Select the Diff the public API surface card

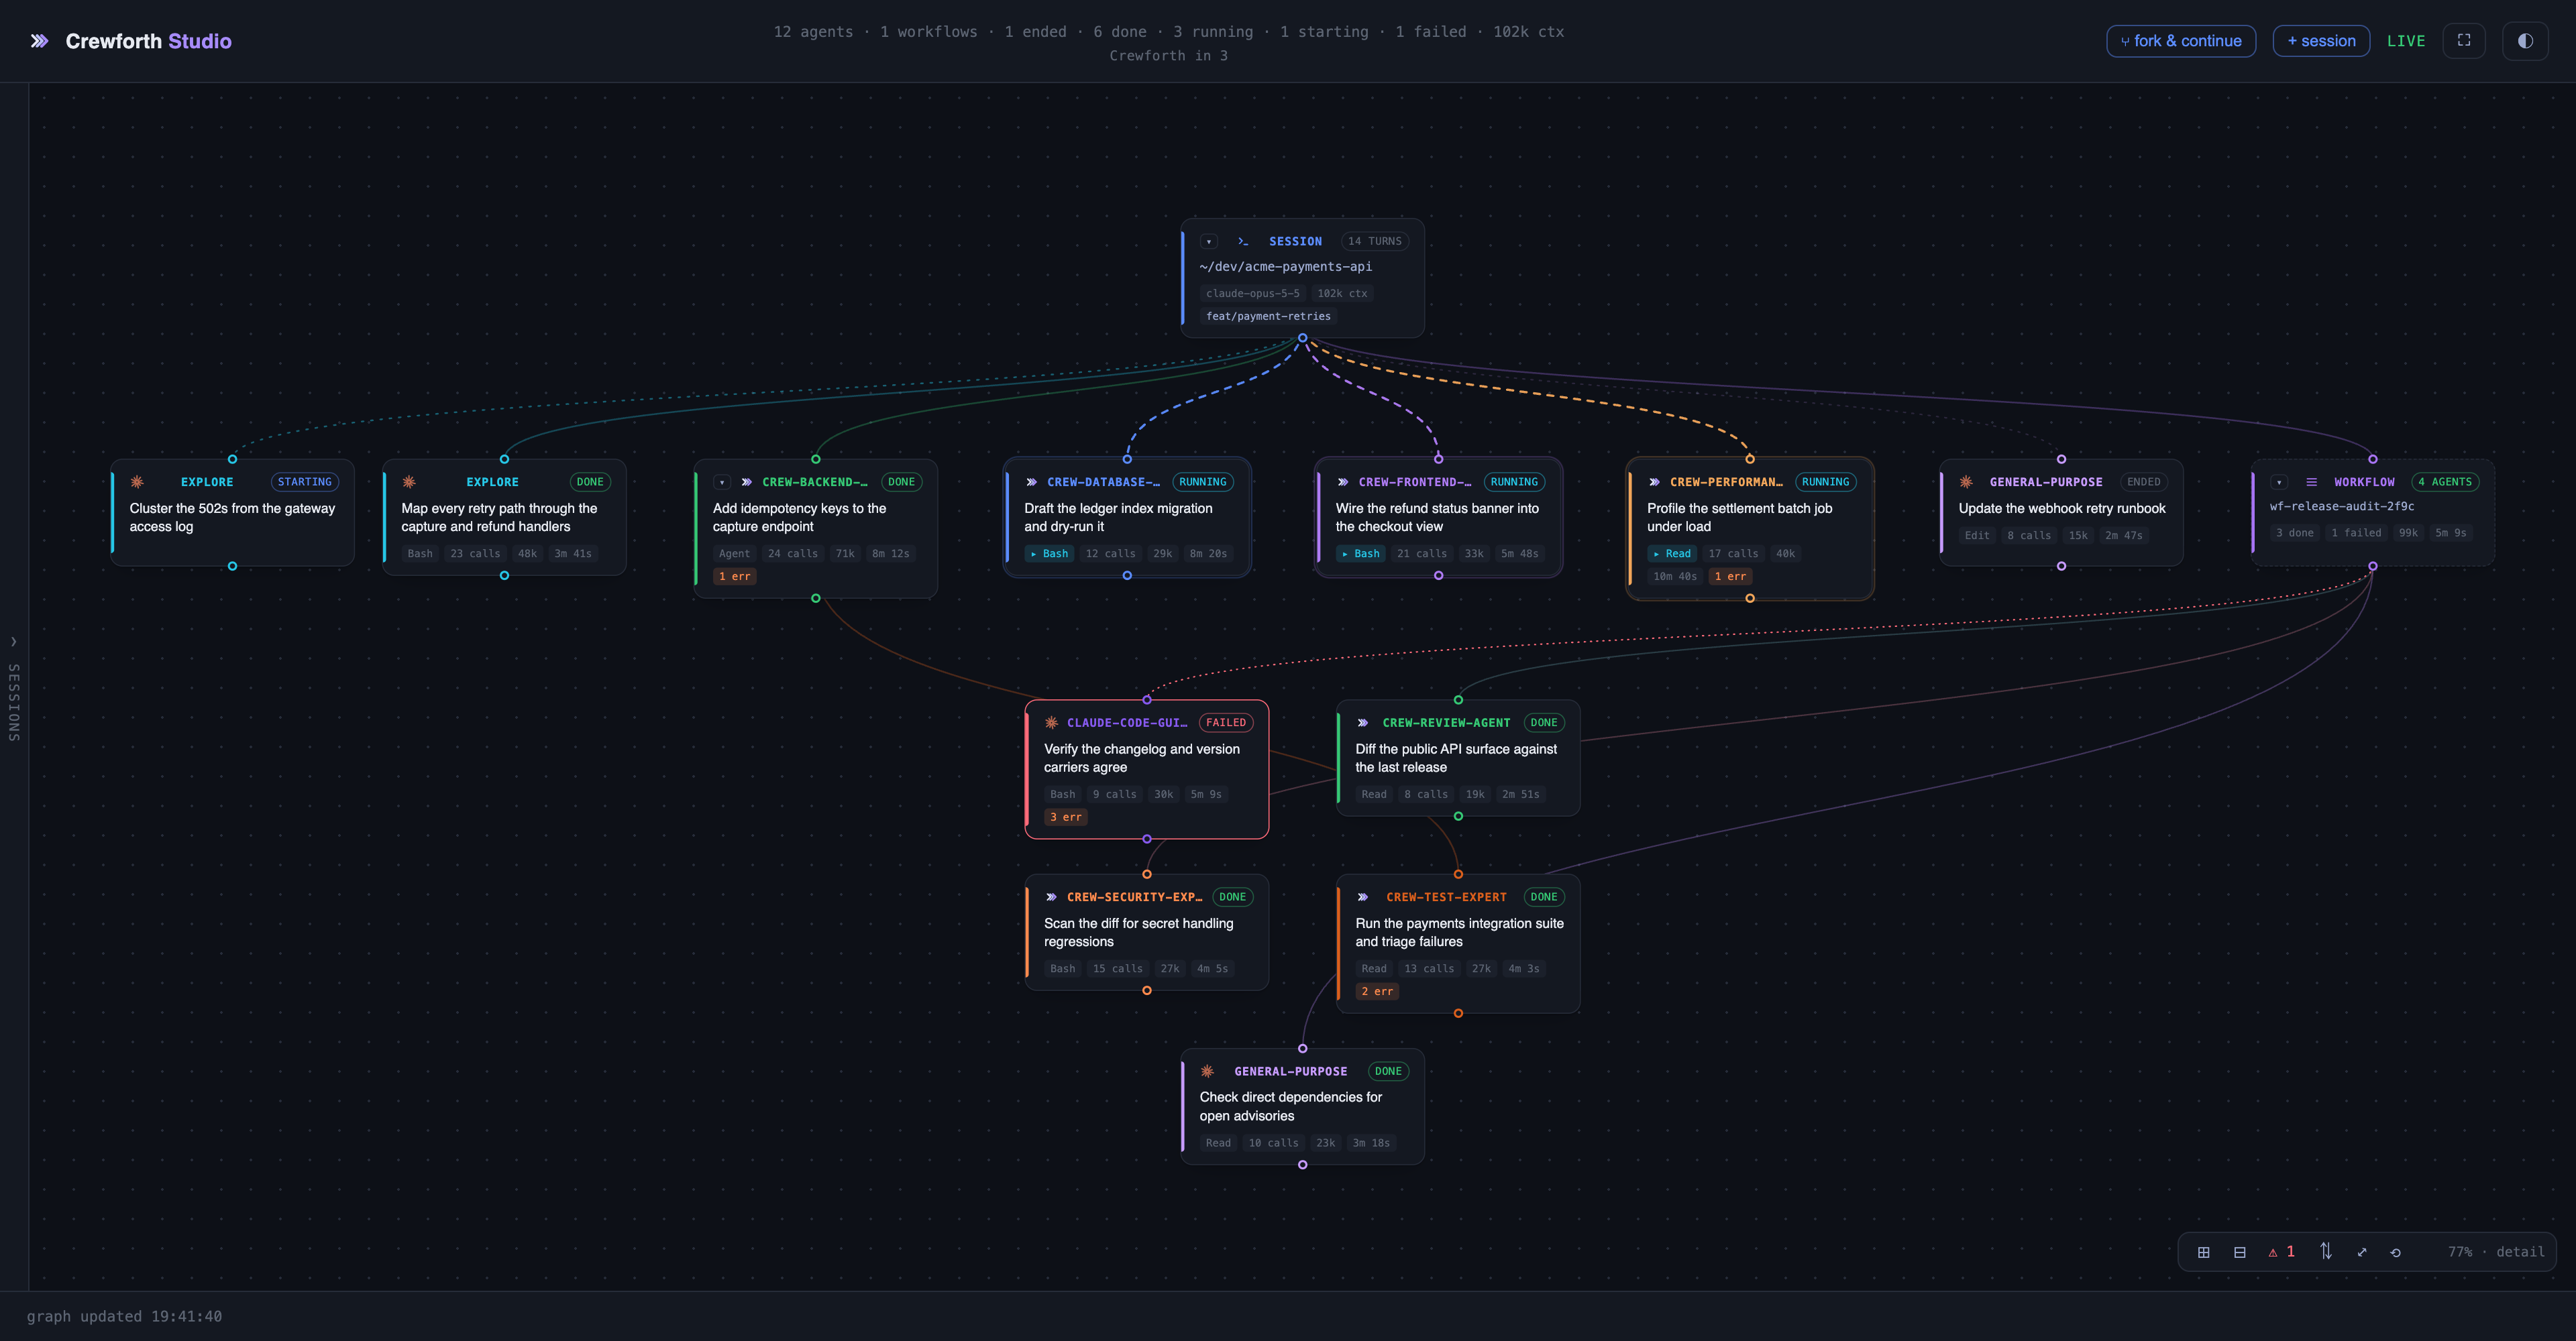point(1458,758)
